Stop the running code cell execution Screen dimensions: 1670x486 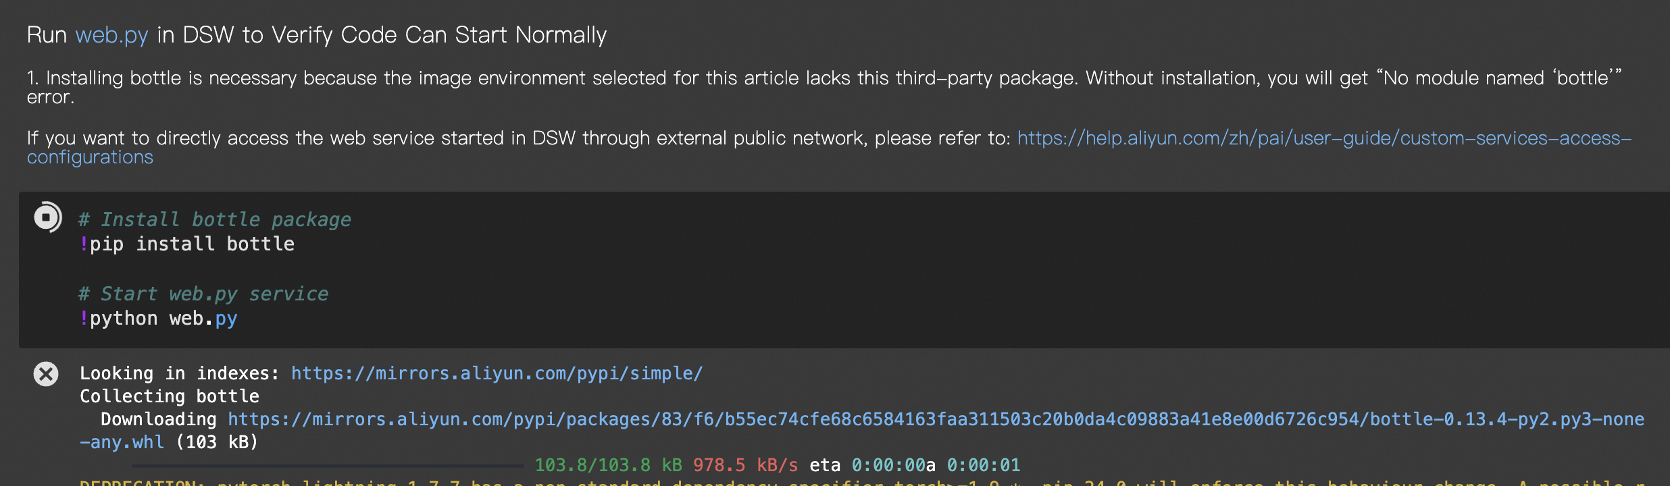point(47,217)
